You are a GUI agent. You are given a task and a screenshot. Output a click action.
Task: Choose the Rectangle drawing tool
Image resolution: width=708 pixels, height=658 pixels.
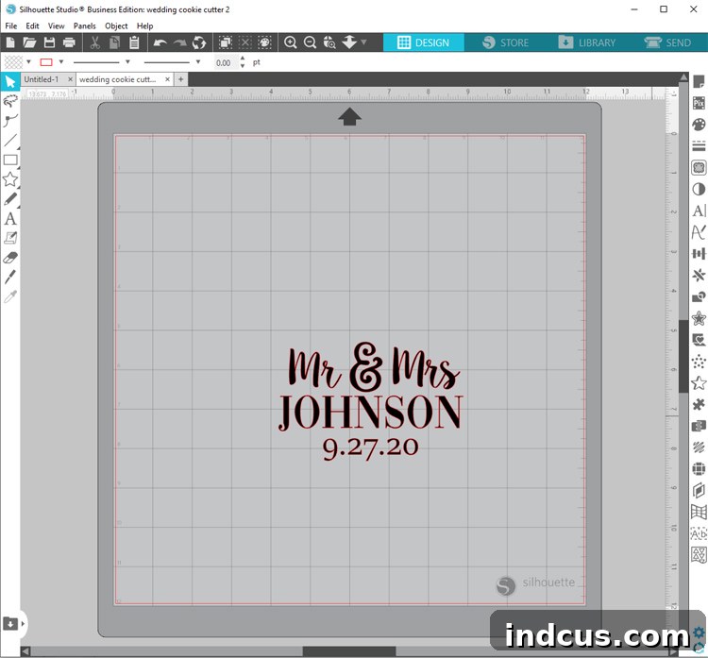(10, 160)
